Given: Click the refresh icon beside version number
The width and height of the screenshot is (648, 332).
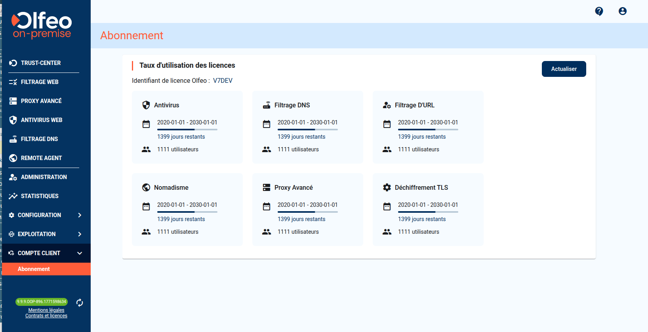Looking at the screenshot, I should click(80, 303).
